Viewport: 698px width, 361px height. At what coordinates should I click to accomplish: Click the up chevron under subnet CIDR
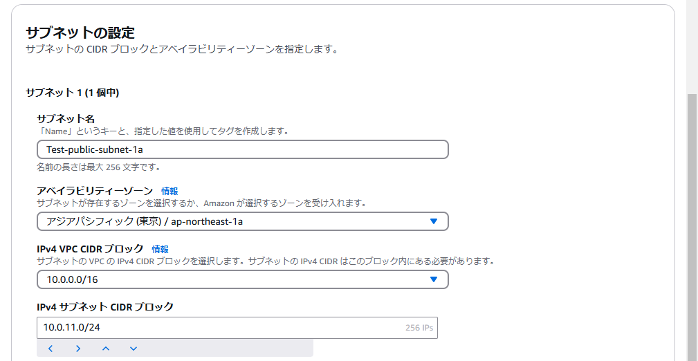[x=106, y=349]
